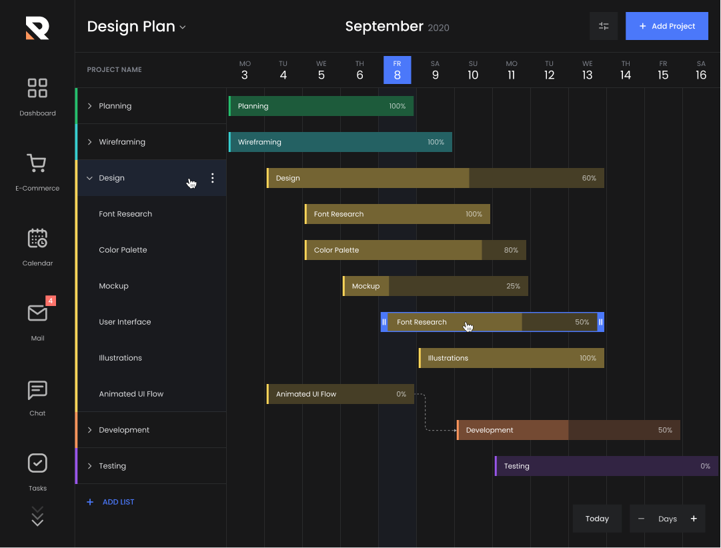721x548 pixels.
Task: Jump to Today in the timeline
Action: tap(597, 519)
